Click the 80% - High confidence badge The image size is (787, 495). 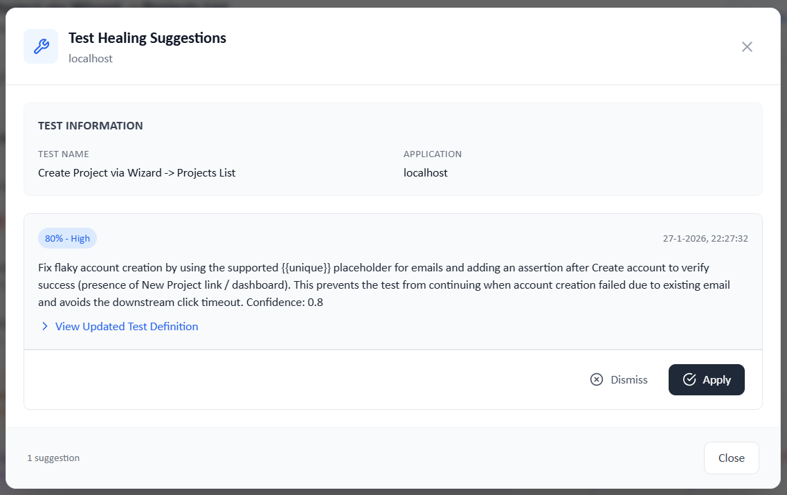click(x=67, y=238)
